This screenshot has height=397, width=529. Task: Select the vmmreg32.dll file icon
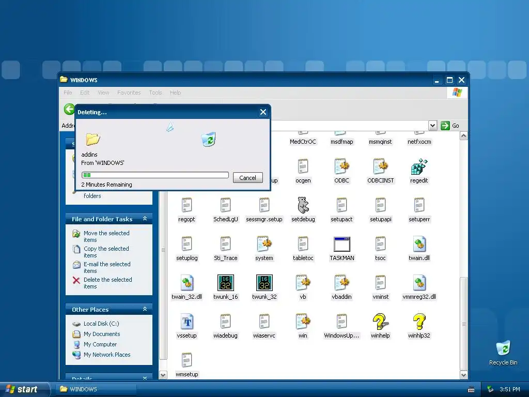(419, 283)
